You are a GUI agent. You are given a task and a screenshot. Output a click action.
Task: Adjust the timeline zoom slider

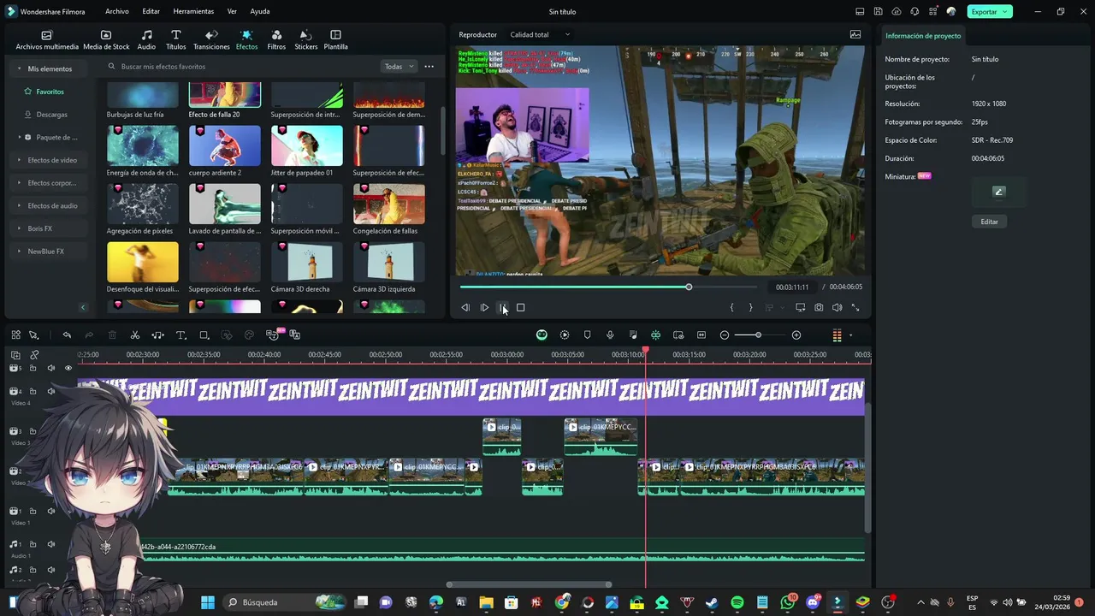758,335
